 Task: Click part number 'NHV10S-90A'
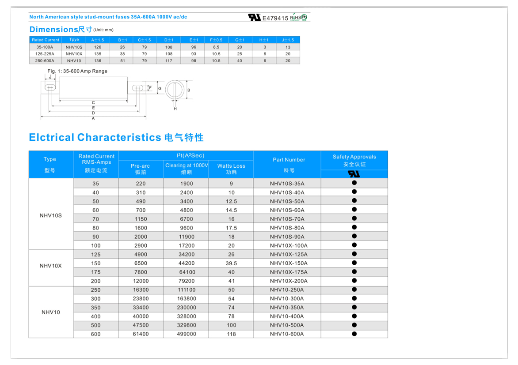click(287, 237)
